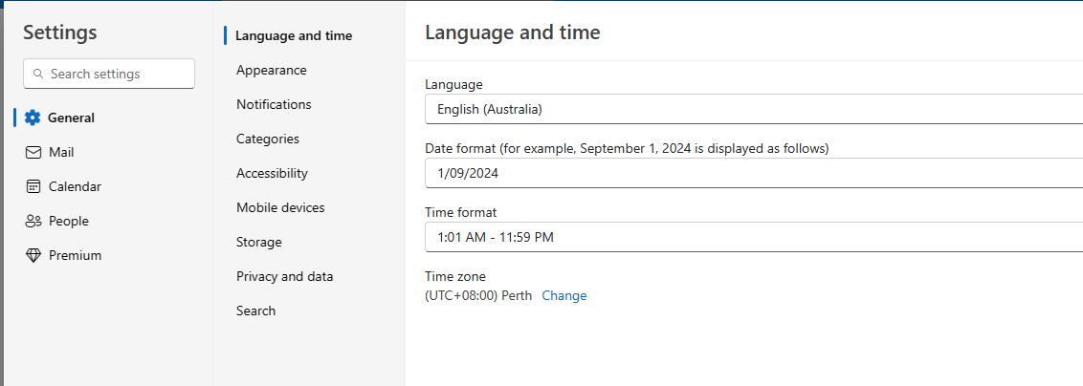This screenshot has height=386, width=1083.
Task: Go to Privacy and data
Action: pos(285,276)
